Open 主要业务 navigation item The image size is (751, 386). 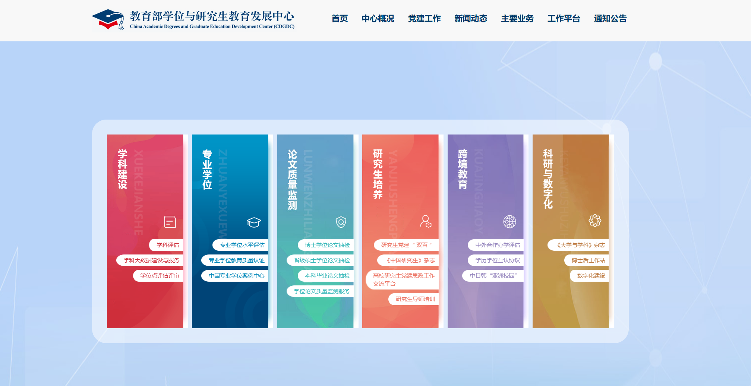517,19
